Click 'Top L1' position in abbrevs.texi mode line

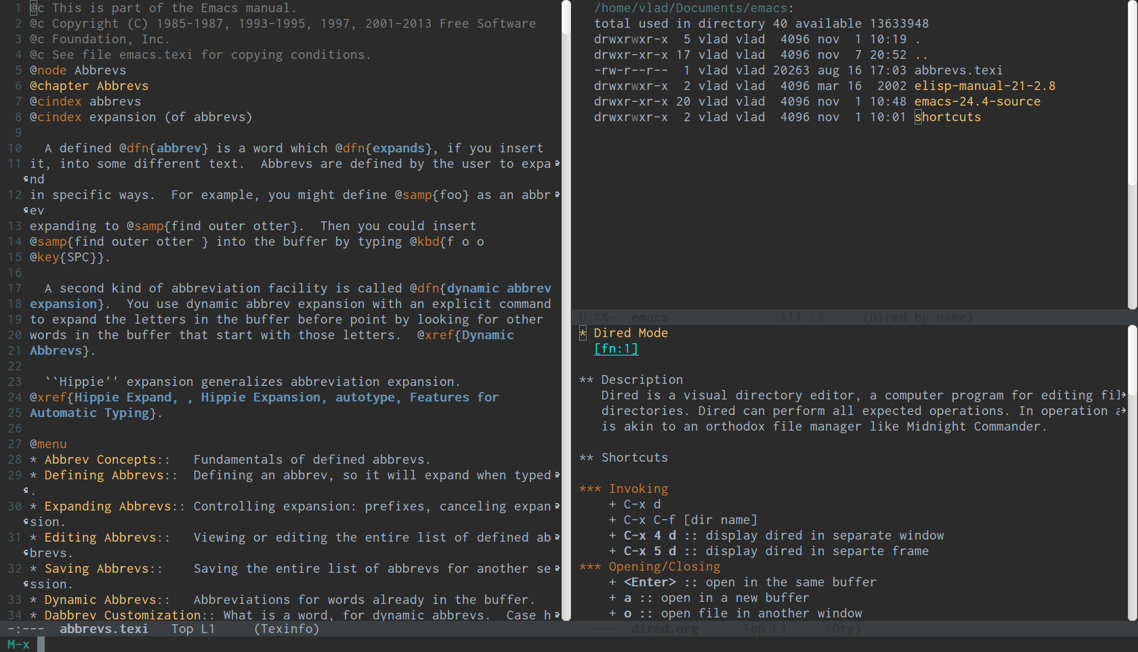click(193, 629)
